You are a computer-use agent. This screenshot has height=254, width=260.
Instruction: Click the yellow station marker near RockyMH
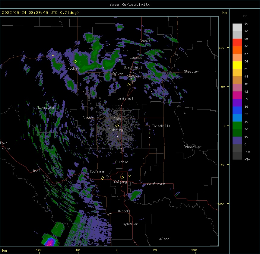point(75,62)
